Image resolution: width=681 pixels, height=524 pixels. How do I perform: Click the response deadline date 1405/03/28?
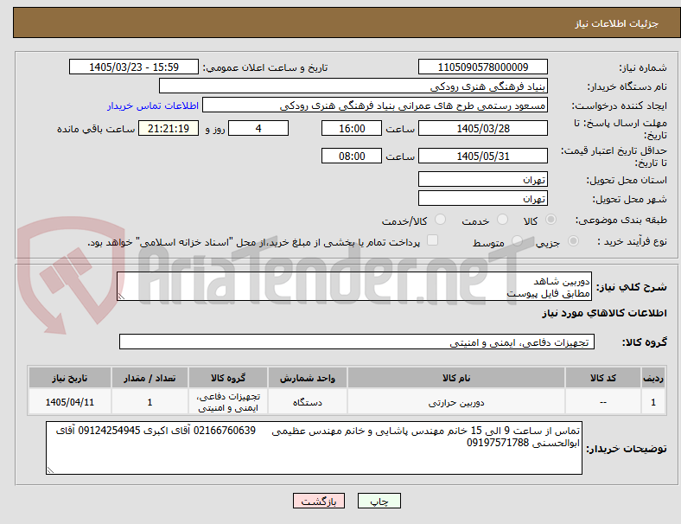coord(483,129)
